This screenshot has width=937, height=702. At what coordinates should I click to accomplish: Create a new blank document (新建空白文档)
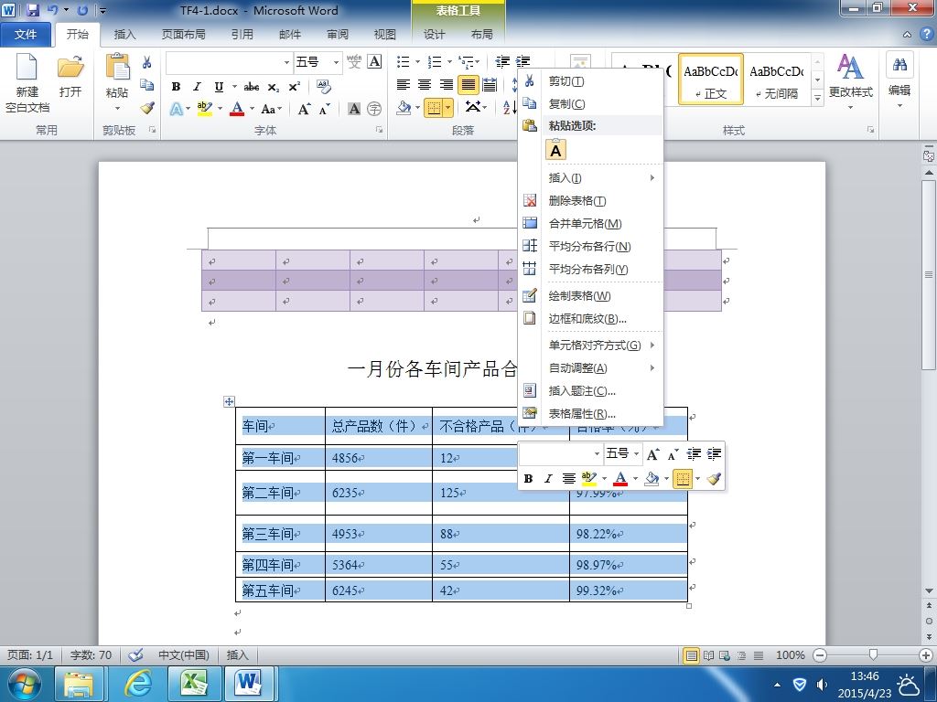click(x=27, y=83)
